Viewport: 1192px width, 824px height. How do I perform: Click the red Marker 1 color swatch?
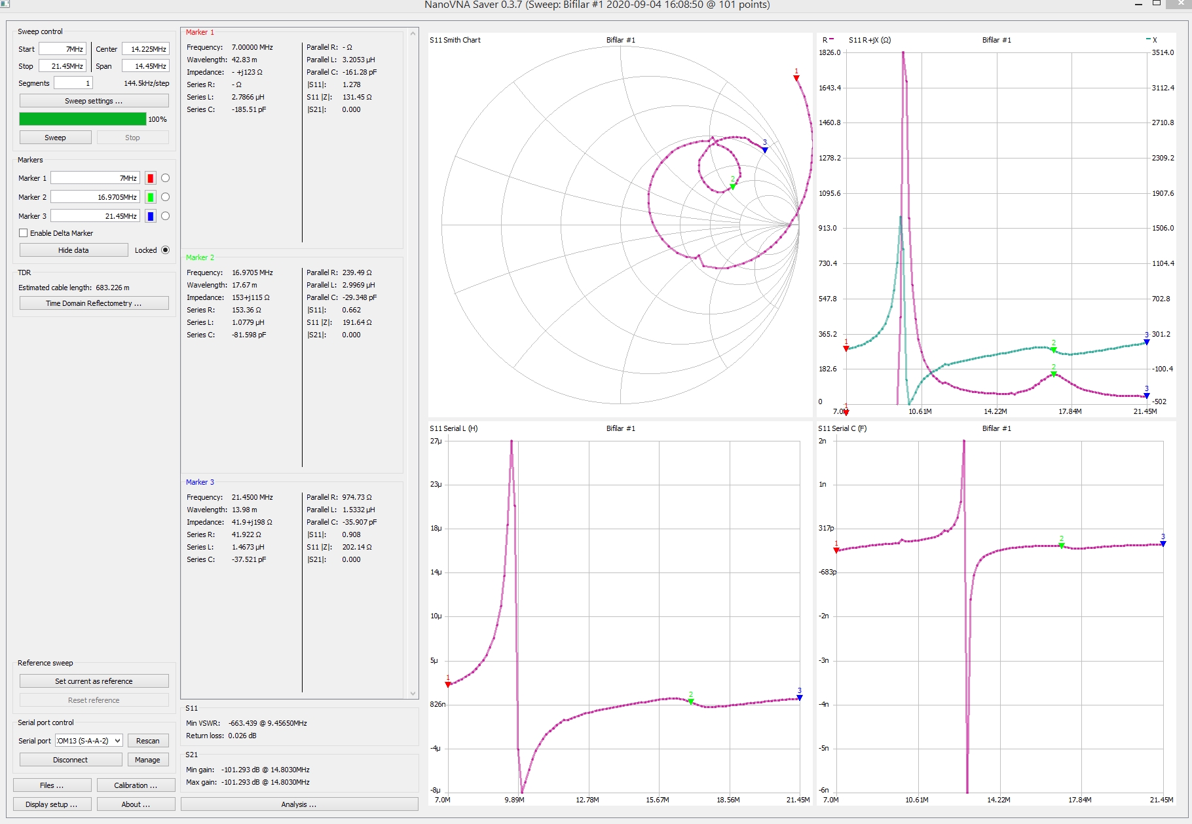(151, 178)
